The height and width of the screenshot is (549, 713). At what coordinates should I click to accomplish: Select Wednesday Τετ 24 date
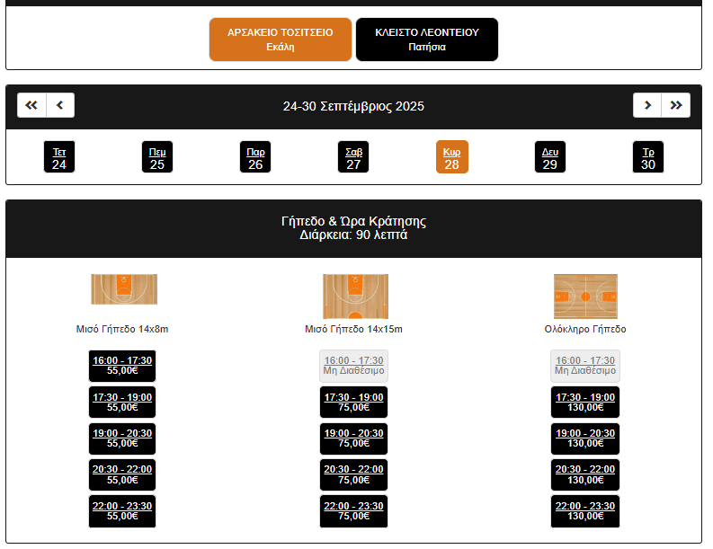(x=59, y=157)
